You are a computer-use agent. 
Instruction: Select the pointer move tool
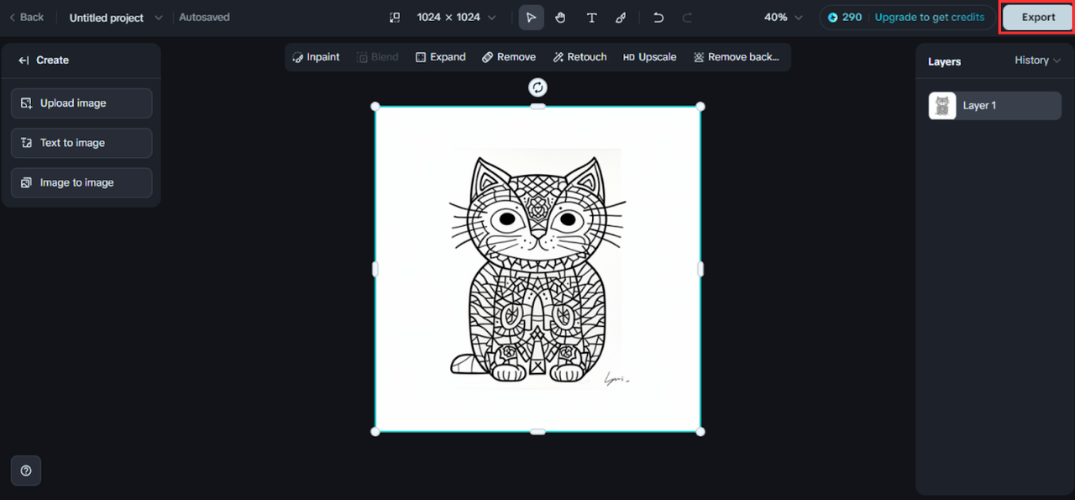531,18
